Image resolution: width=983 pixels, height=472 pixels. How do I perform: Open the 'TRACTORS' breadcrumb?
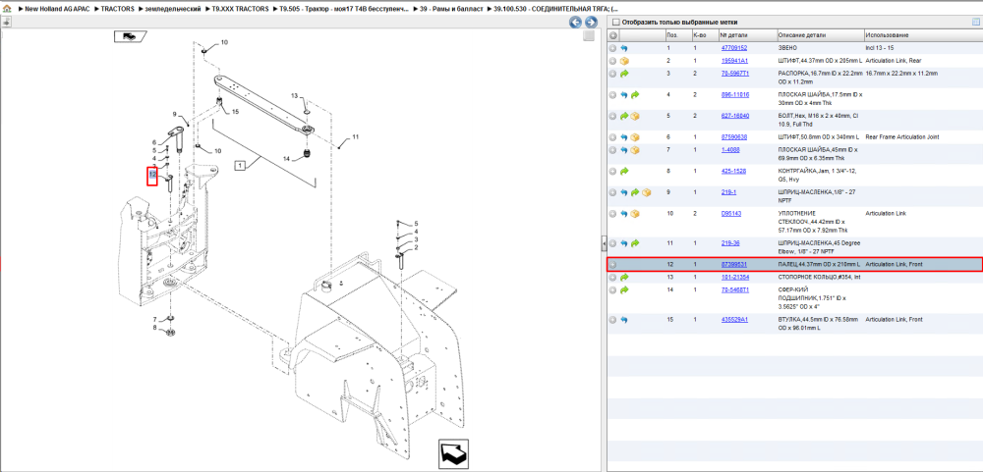(x=117, y=9)
